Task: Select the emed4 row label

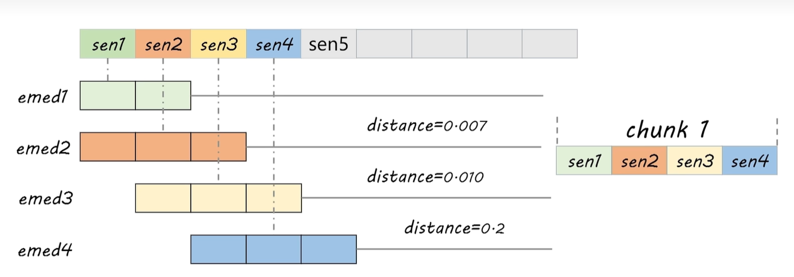Action: click(44, 250)
